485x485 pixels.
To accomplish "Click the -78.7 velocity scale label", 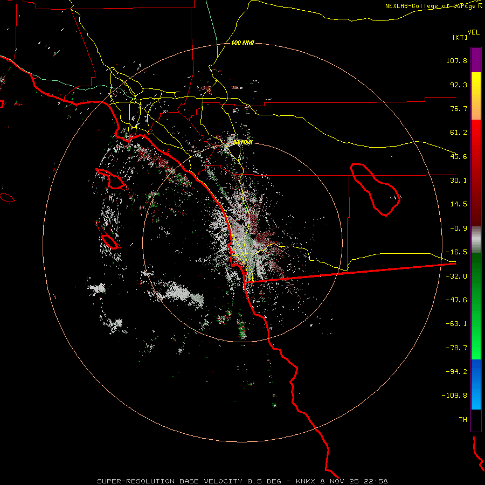I will (456, 348).
